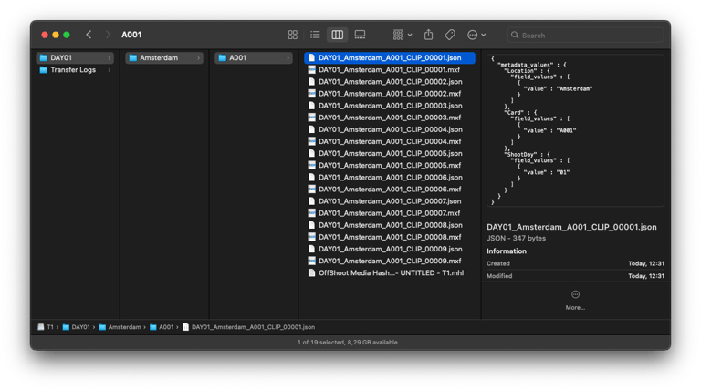Switch to icon view in toolbar
Screen dimensions: 701x390
292,35
